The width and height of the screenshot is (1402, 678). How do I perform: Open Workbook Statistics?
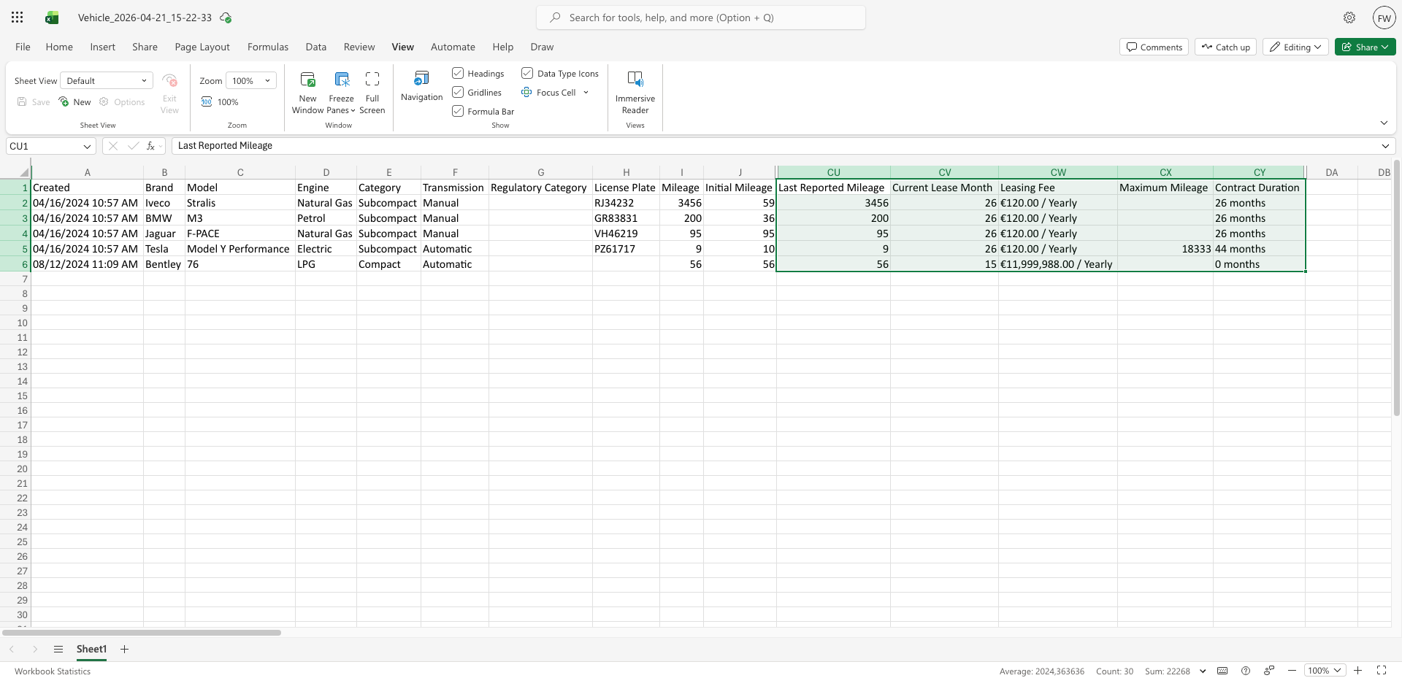click(53, 671)
